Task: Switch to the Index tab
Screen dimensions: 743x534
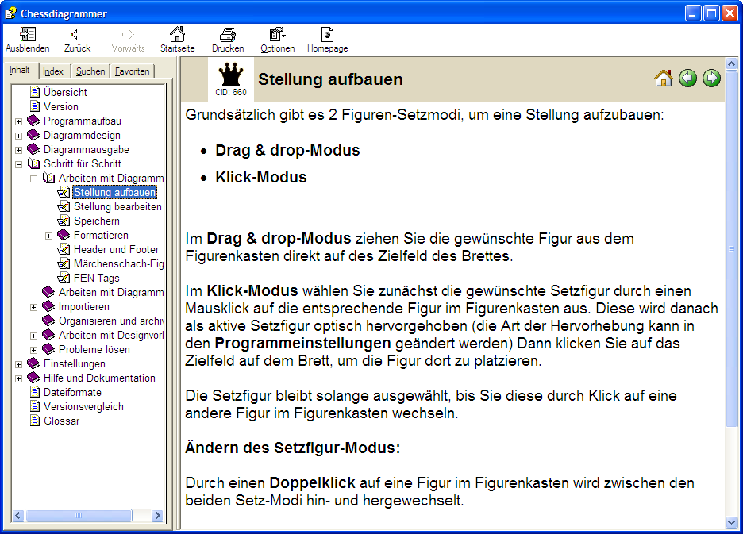Action: 53,71
